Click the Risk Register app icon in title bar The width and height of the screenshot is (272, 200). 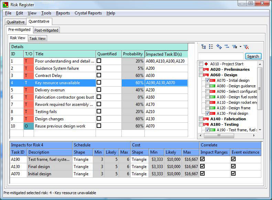pos(6,5)
